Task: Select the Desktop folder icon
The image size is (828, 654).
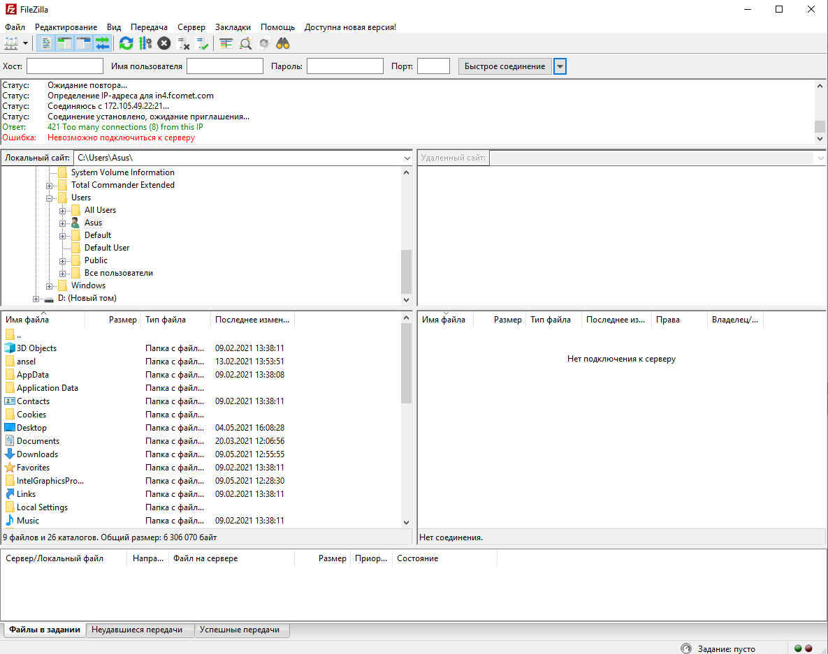Action: (10, 427)
